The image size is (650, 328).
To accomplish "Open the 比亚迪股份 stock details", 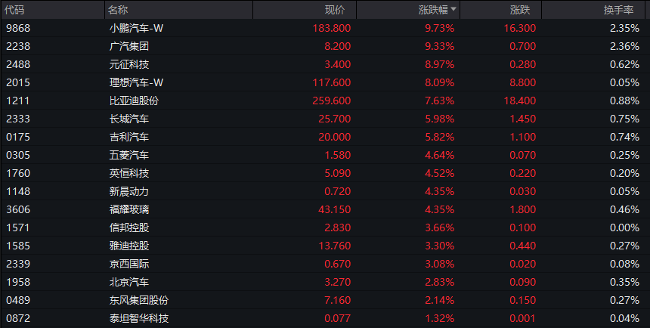I will tap(134, 101).
